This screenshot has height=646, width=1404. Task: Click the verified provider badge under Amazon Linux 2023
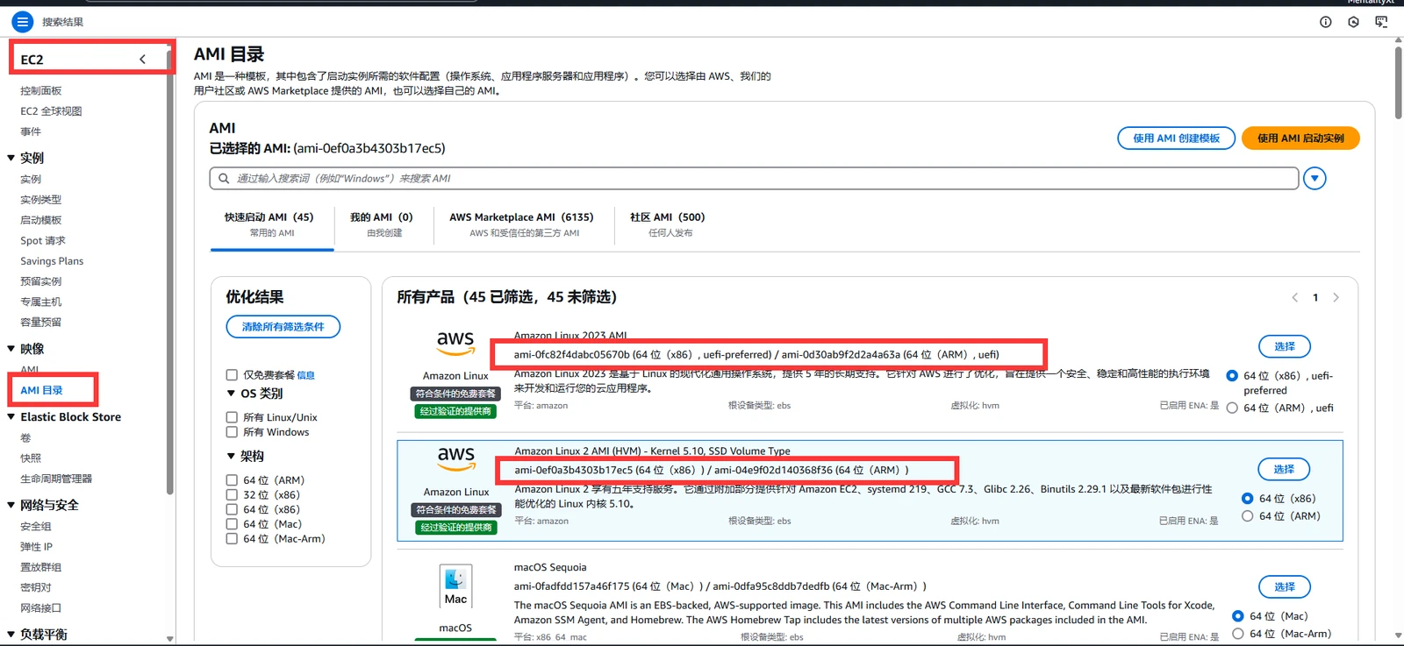point(455,411)
